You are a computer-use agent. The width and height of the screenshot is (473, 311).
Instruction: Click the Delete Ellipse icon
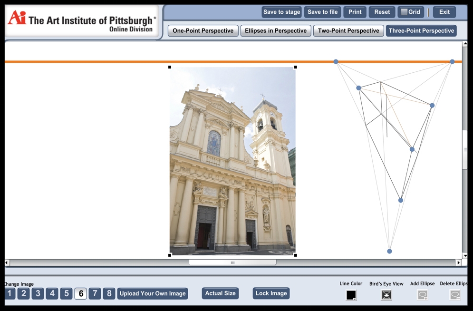click(454, 295)
